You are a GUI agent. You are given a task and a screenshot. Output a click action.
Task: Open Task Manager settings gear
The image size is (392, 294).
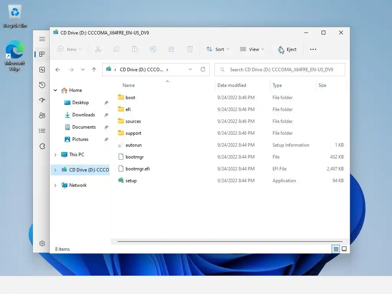tap(42, 243)
